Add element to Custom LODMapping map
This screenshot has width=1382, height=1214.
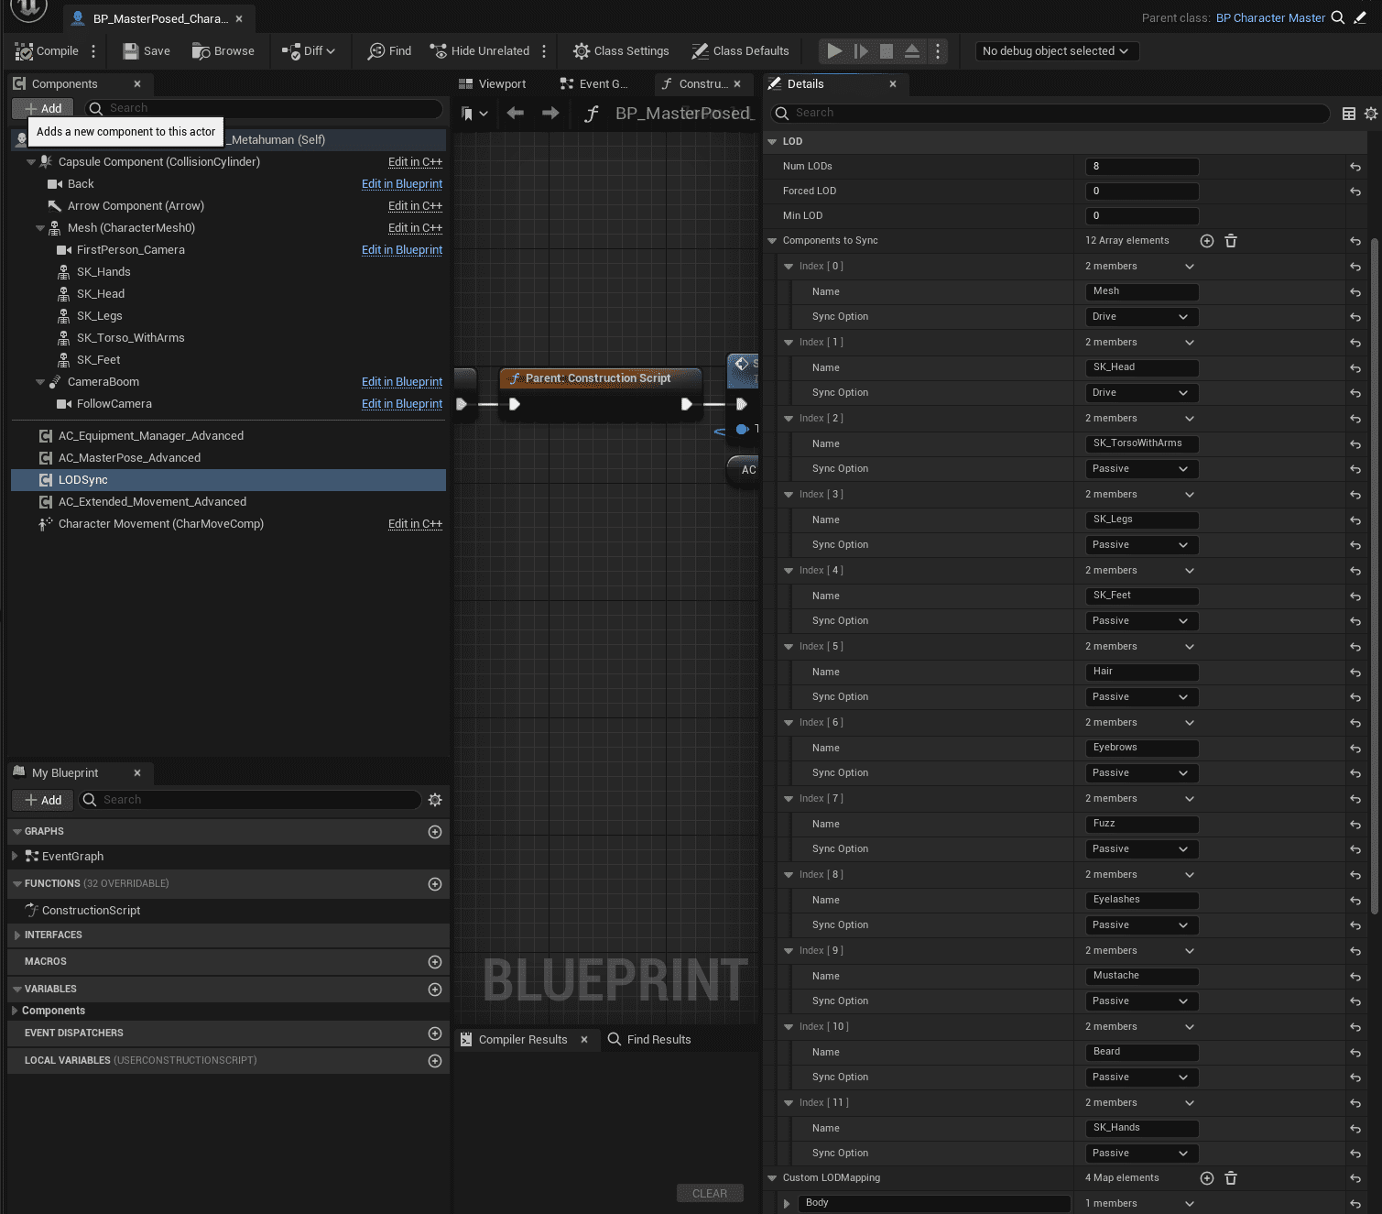[1207, 1178]
